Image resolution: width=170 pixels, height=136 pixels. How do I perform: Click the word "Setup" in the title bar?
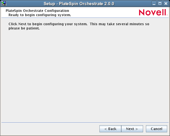tap(49, 4)
